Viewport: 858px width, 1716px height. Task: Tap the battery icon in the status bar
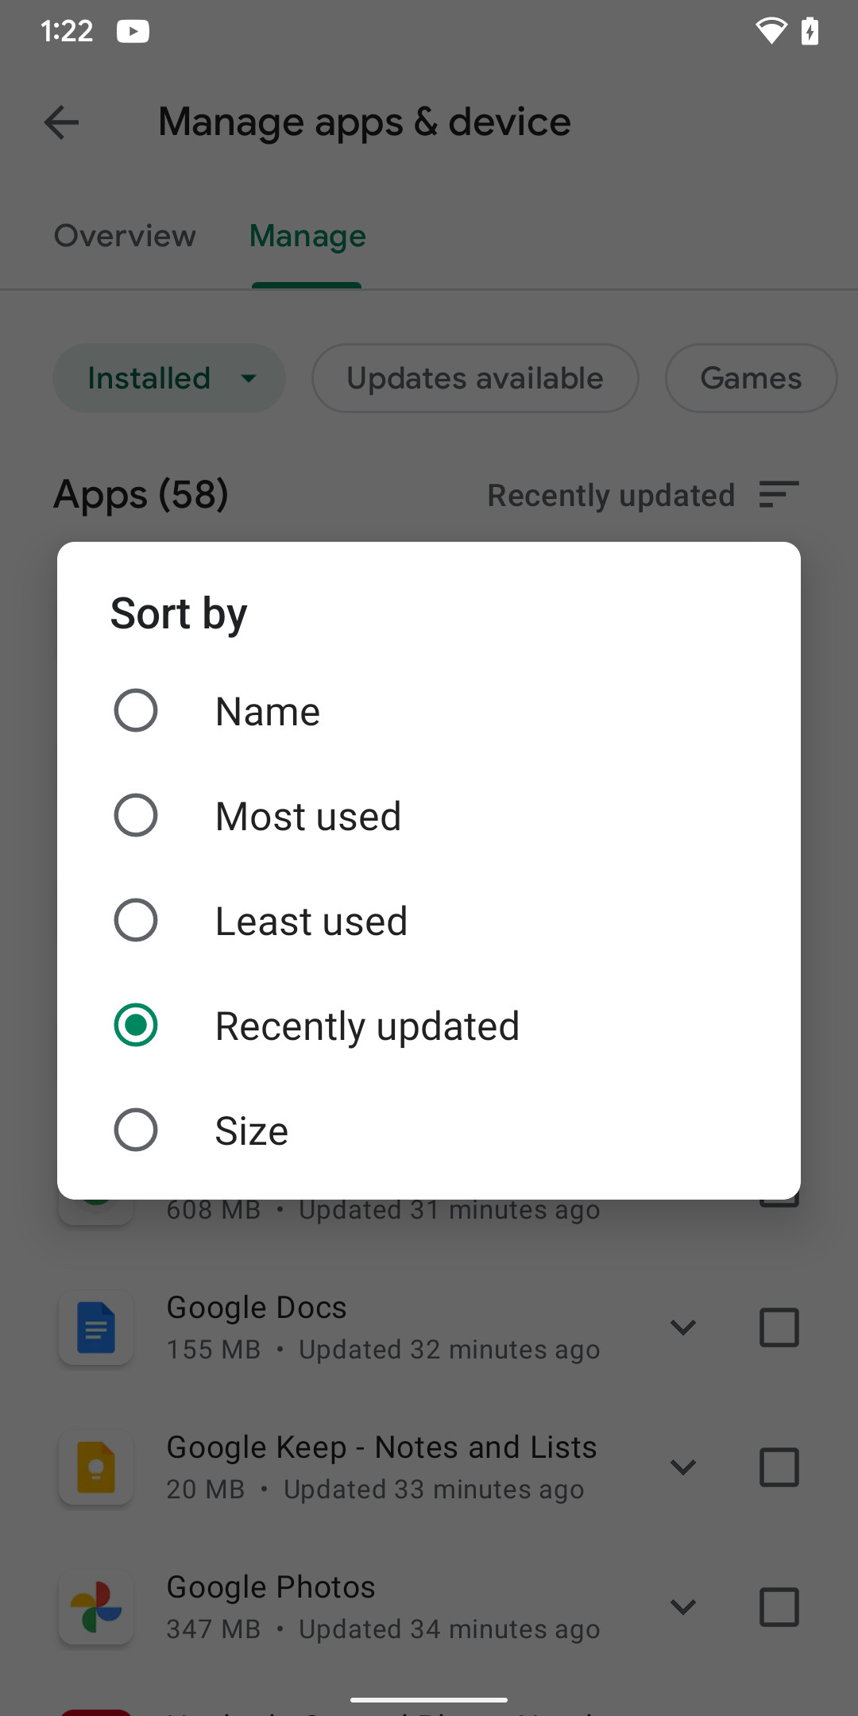point(810,32)
